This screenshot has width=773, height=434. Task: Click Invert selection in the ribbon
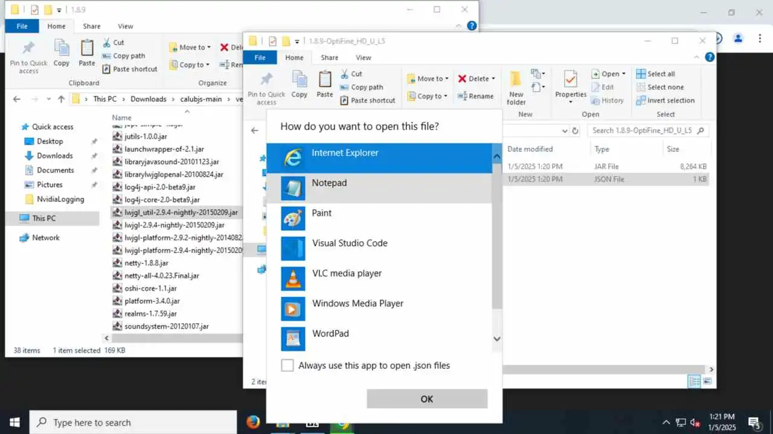pos(665,100)
